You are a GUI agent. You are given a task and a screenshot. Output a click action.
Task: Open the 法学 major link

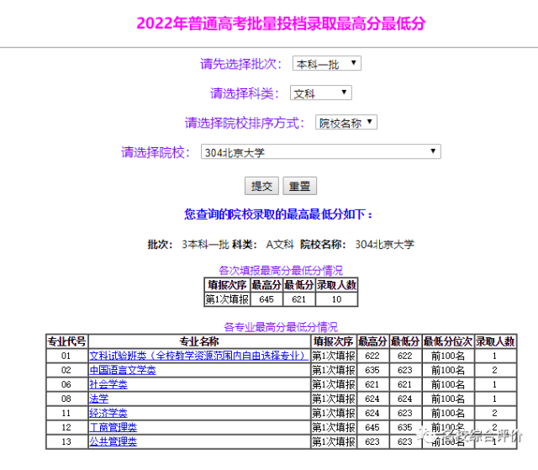pyautogui.click(x=98, y=399)
